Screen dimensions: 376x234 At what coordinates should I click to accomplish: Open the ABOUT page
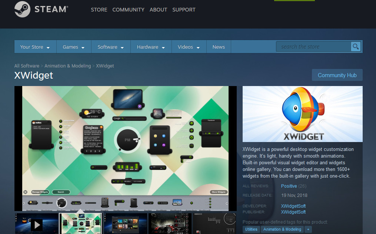pos(158,10)
